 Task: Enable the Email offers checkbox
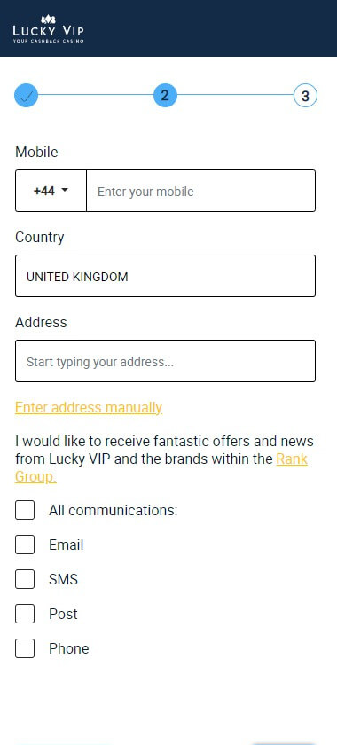coord(25,545)
